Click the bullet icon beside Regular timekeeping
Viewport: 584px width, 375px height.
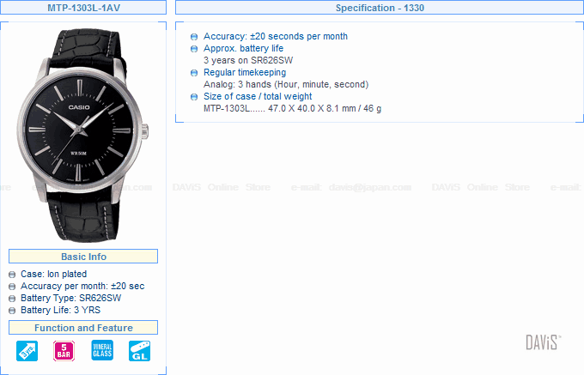click(194, 73)
